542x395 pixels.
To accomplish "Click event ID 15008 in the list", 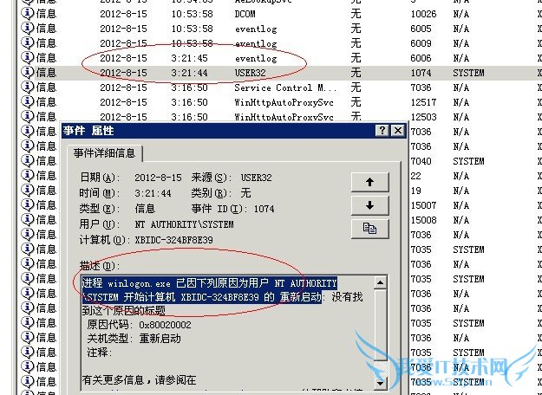I will tap(423, 220).
